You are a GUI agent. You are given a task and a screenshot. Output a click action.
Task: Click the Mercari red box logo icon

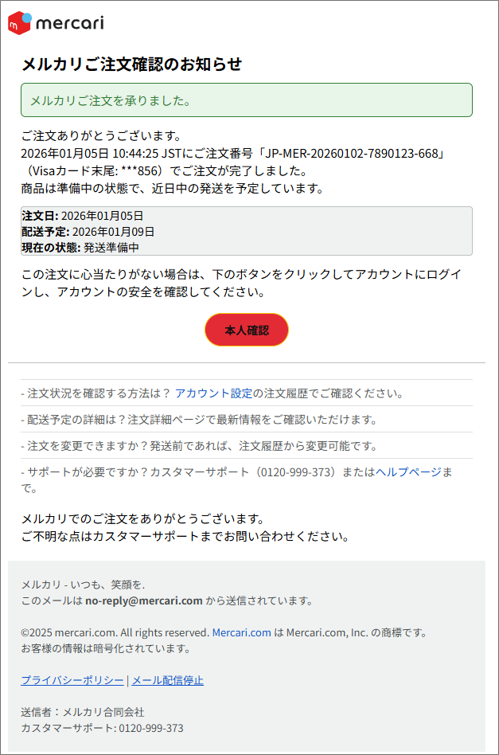click(20, 23)
